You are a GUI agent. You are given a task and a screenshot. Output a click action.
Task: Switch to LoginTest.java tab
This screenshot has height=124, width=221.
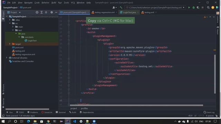(129, 12)
